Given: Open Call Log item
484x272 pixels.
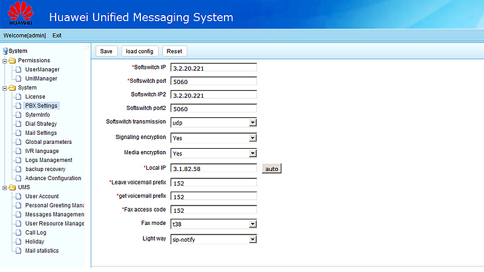Looking at the screenshot, I should [36, 233].
